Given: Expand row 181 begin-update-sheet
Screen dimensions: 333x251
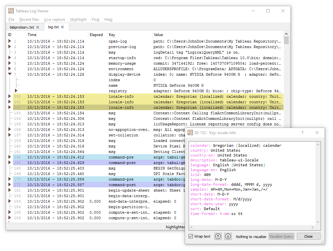Looking at the screenshot, I should pos(9,190).
